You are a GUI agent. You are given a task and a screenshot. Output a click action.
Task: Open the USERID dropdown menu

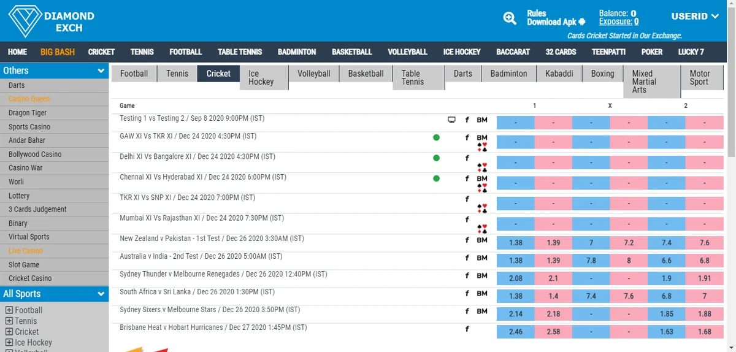click(695, 17)
